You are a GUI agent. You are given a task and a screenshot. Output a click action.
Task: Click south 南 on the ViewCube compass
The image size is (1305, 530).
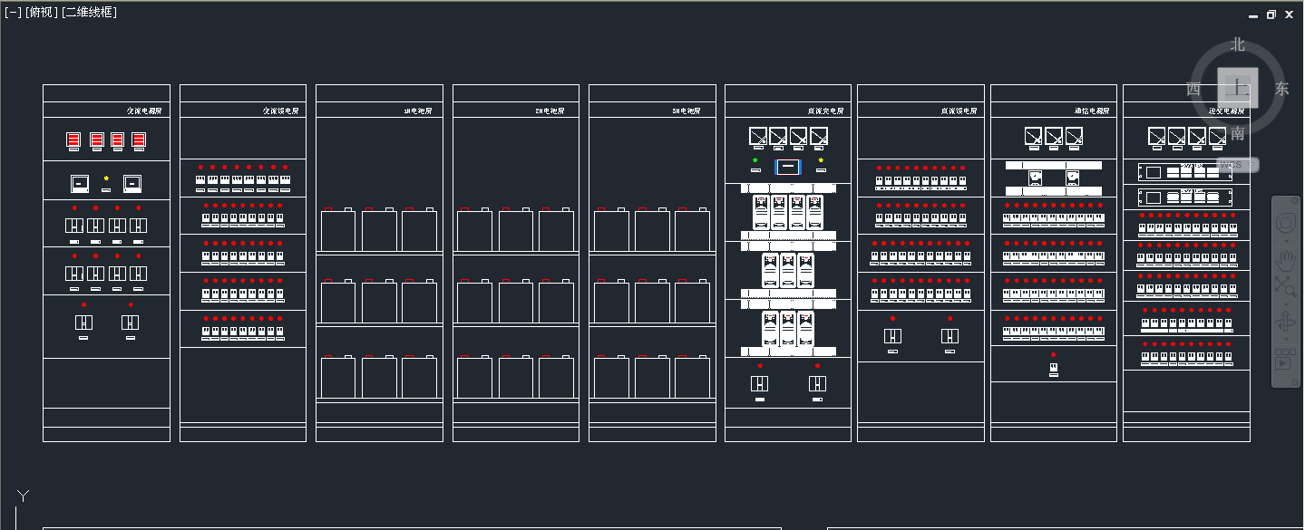click(x=1238, y=134)
